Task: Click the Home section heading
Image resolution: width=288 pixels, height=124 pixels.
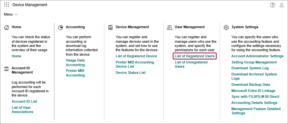Action: click(x=16, y=27)
